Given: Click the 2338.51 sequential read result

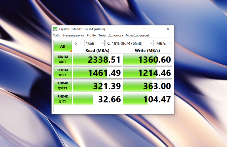Looking at the screenshot, I should coord(97,59).
